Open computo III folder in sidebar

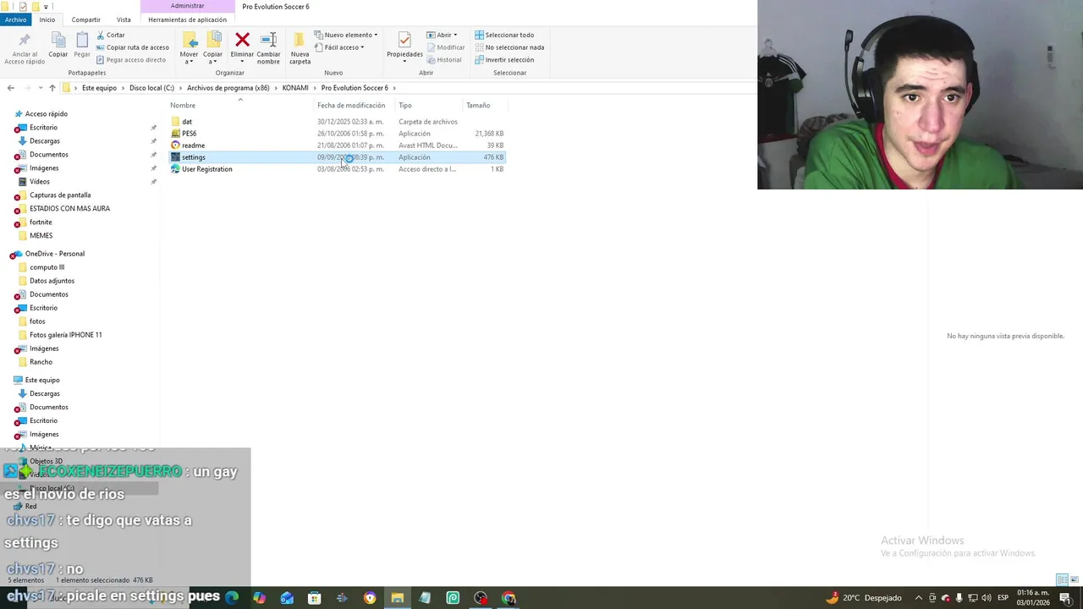point(47,267)
